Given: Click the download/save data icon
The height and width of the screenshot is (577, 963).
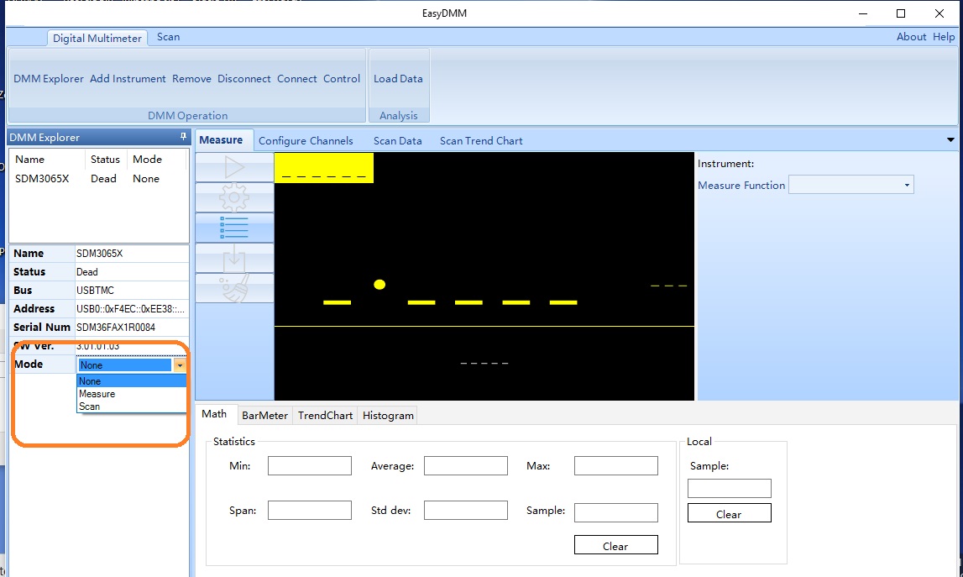Looking at the screenshot, I should click(234, 258).
